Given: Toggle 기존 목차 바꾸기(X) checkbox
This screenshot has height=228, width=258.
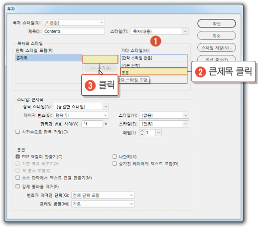Looking at the screenshot, I should click(17, 164).
